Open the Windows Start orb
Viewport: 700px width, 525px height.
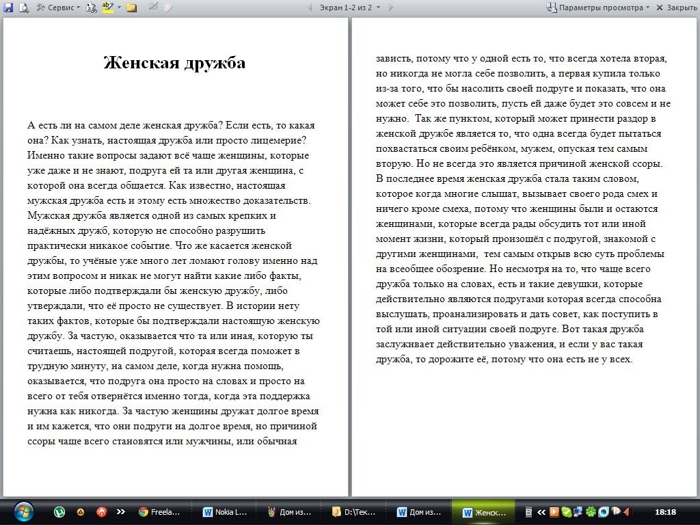(x=23, y=511)
